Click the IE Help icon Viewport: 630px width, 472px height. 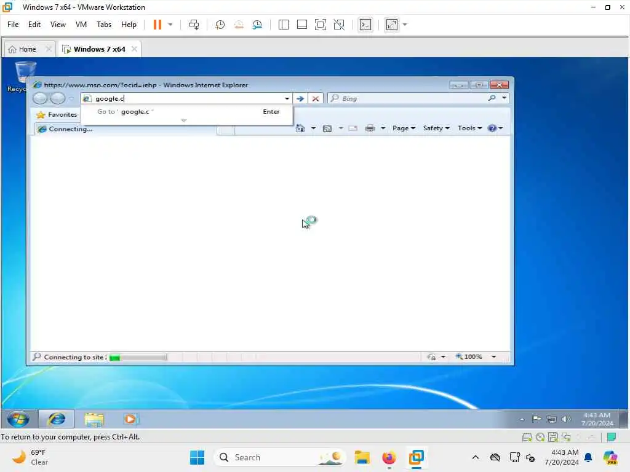pos(492,128)
